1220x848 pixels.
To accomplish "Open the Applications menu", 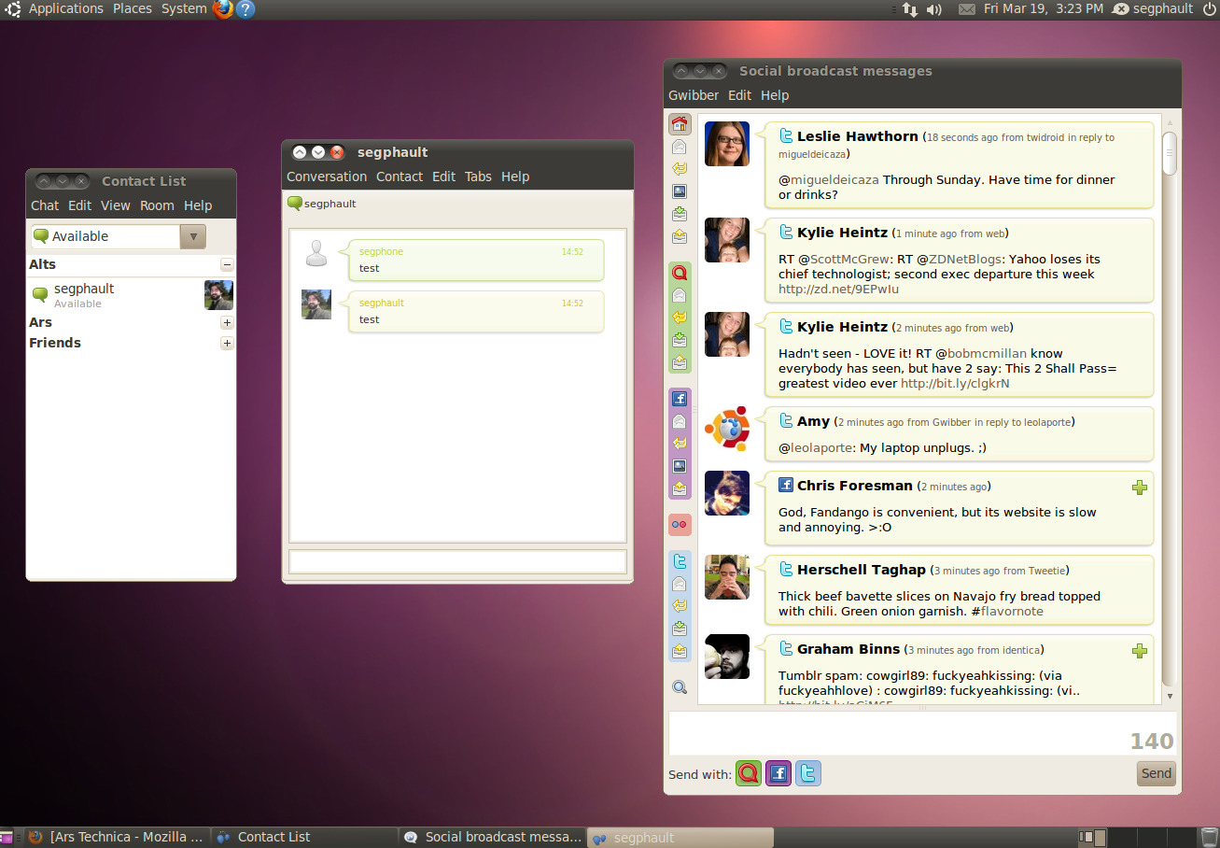I will 66,9.
